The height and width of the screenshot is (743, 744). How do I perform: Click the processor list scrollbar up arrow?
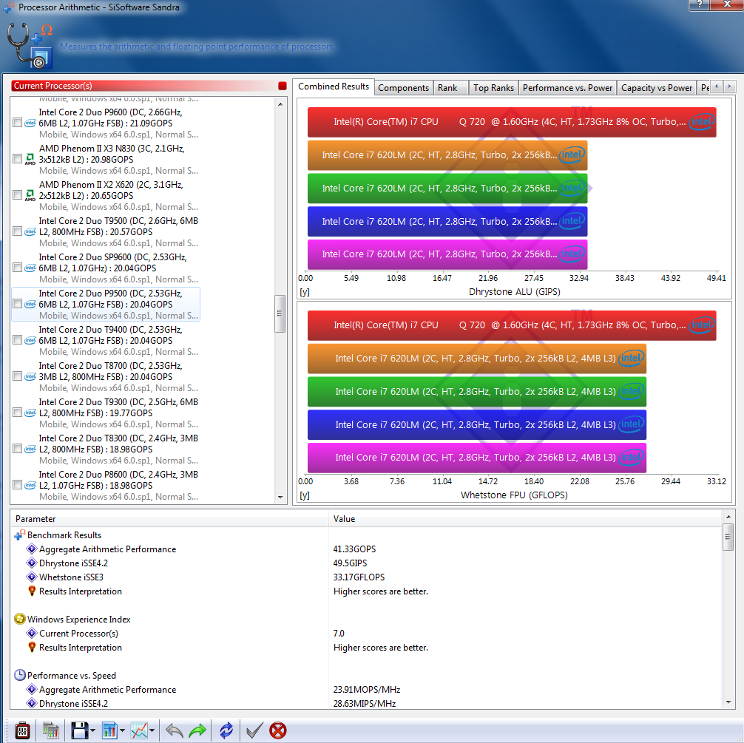tap(280, 104)
